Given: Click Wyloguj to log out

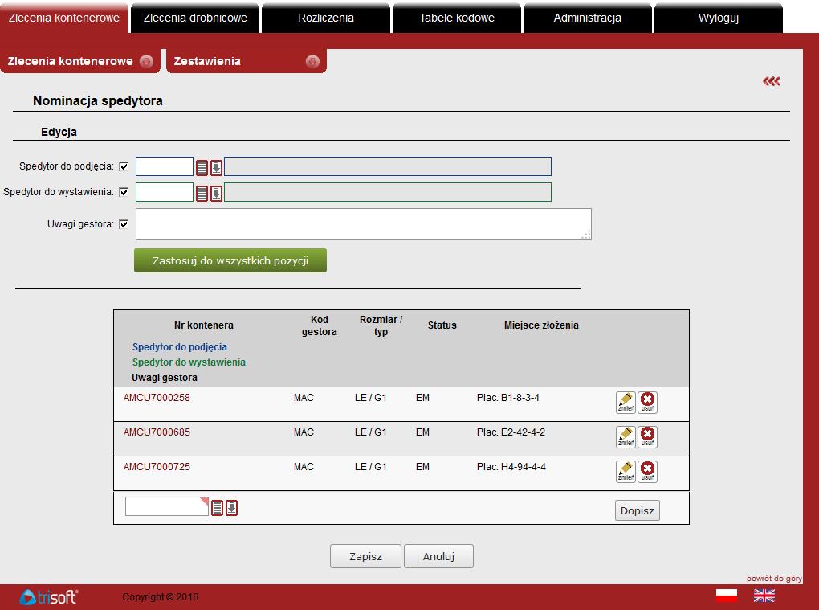Looking at the screenshot, I should 719,18.
